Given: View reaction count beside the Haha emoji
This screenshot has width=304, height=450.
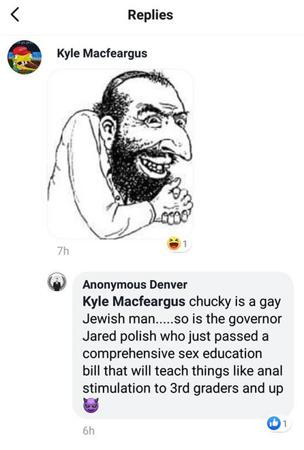Looking at the screenshot, I should (x=185, y=244).
